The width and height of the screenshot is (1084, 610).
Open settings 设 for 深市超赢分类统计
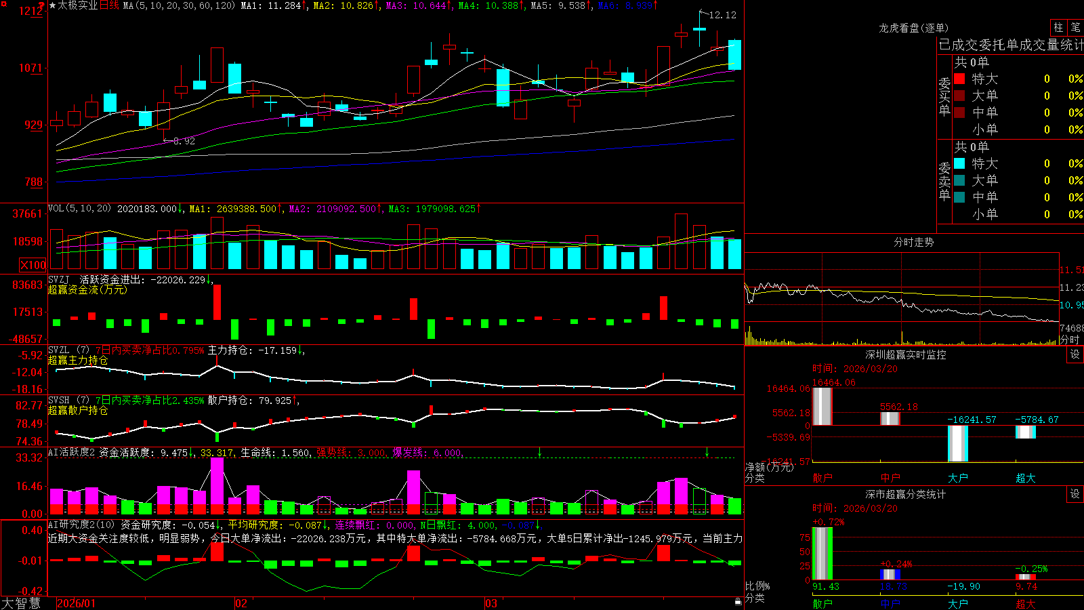coord(1075,494)
